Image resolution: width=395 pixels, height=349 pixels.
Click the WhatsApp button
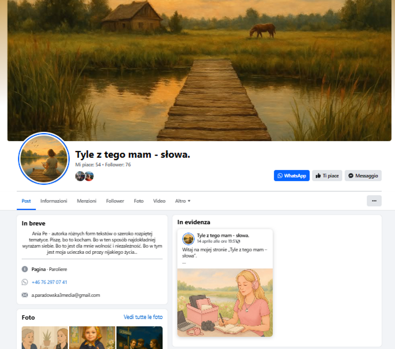click(x=291, y=176)
